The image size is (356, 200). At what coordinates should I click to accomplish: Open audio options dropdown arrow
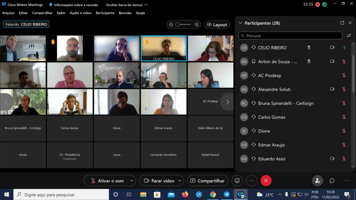[x=132, y=181]
